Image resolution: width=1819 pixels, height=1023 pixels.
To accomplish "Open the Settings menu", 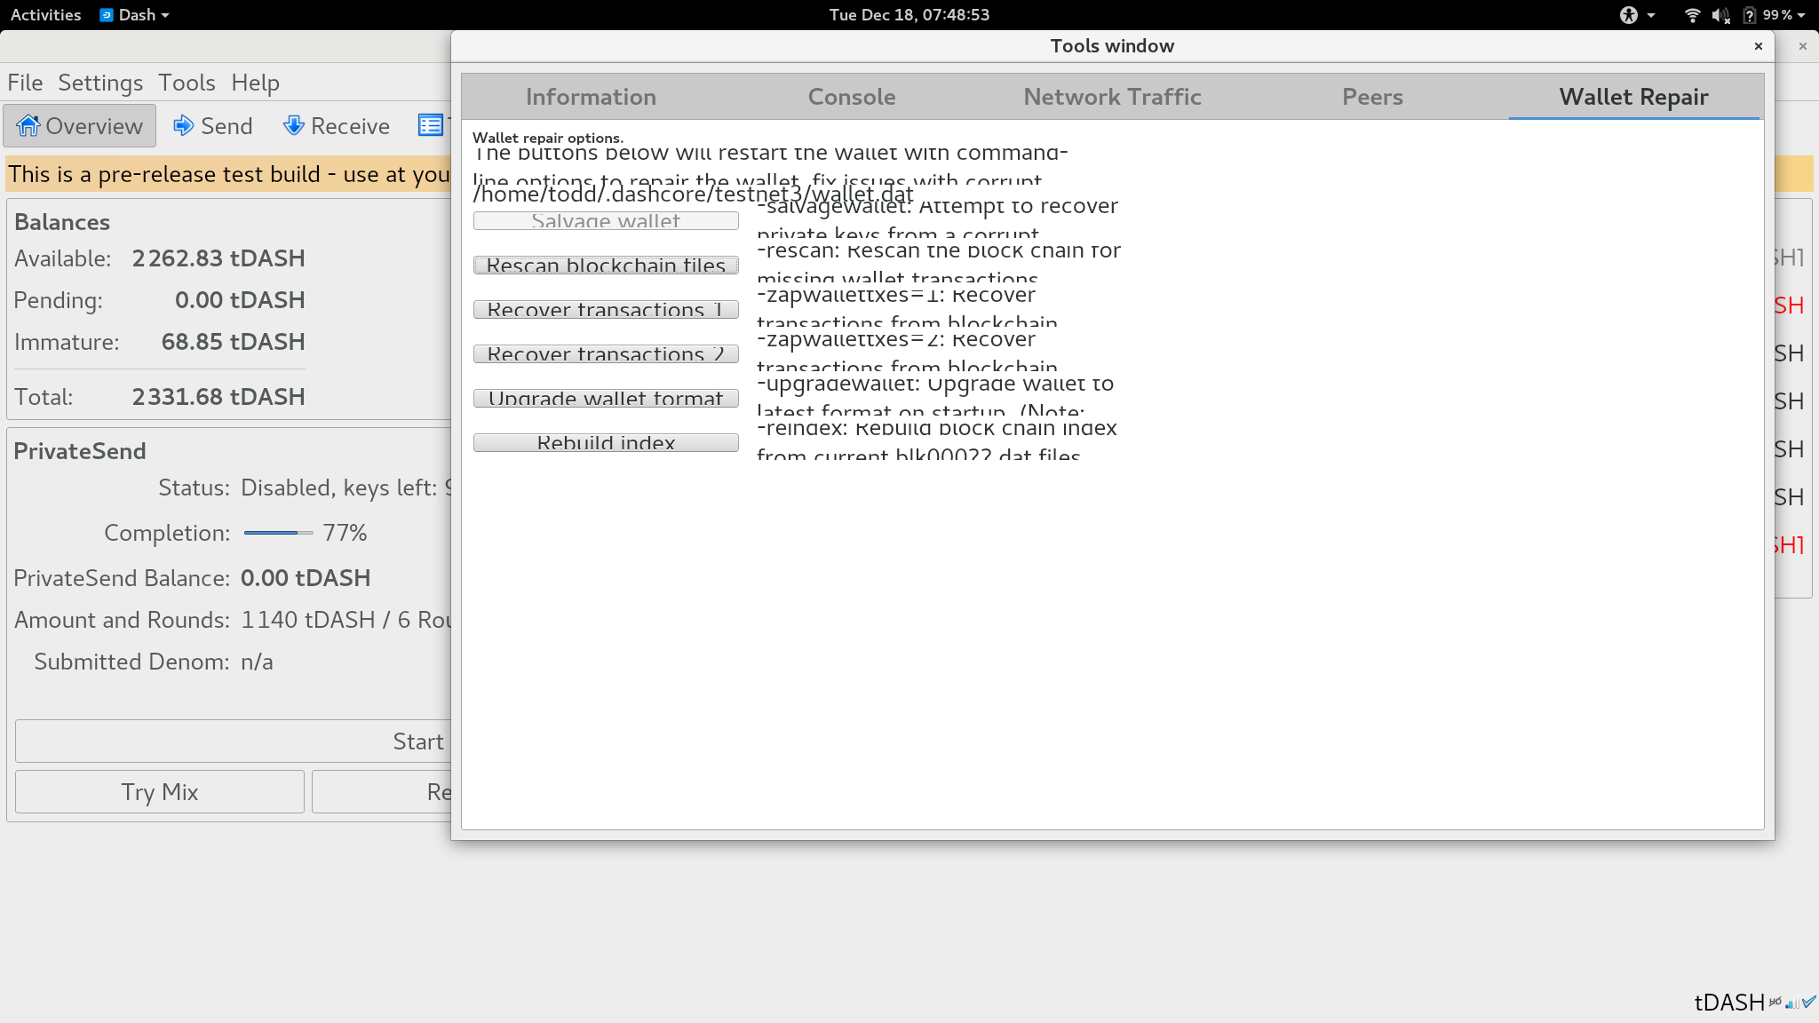I will click(100, 82).
